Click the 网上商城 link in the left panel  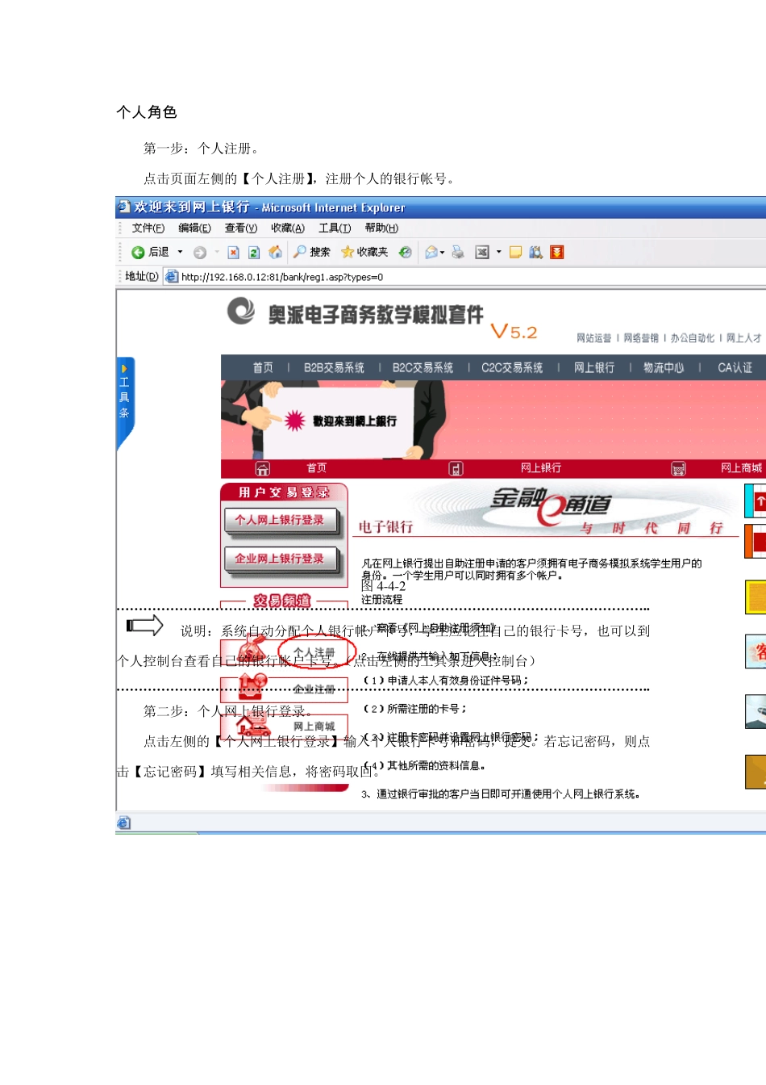[314, 727]
